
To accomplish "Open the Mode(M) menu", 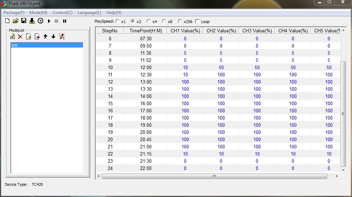I will pos(38,13).
